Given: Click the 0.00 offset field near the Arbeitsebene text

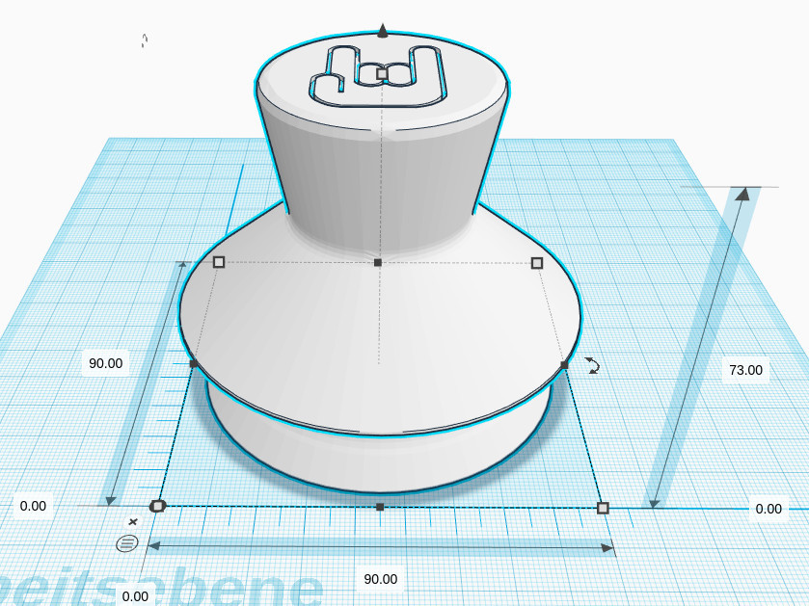Looking at the screenshot, I should click(x=135, y=596).
